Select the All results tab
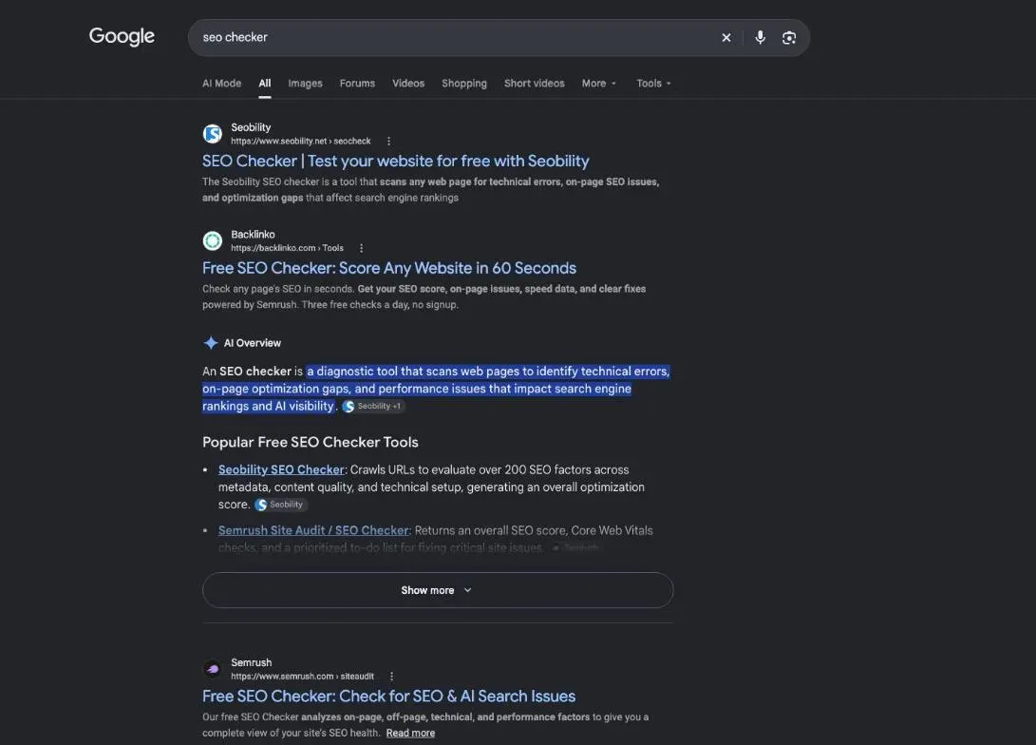This screenshot has height=745, width=1036. click(x=264, y=84)
